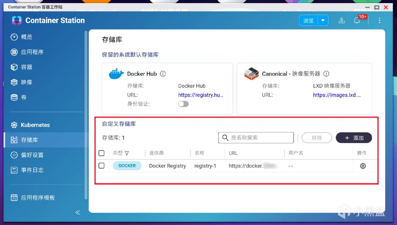The image size is (397, 225).
Task: Open 事件日志 event log
Action: tap(44, 170)
